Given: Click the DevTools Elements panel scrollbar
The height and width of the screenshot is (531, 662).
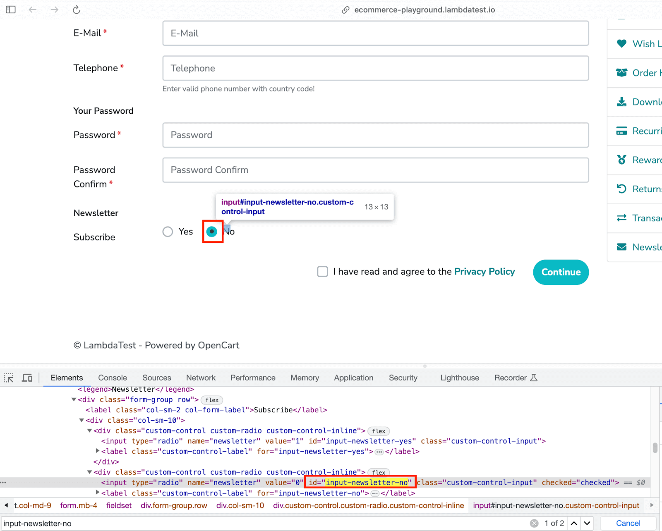Looking at the screenshot, I should coord(655,448).
